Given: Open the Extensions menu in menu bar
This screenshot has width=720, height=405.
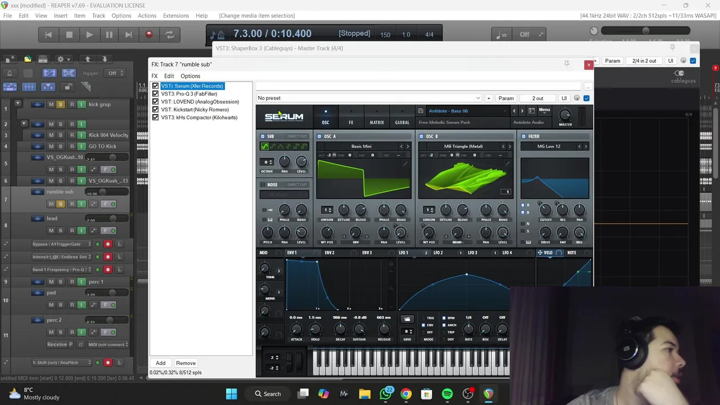Looking at the screenshot, I should pos(176,16).
